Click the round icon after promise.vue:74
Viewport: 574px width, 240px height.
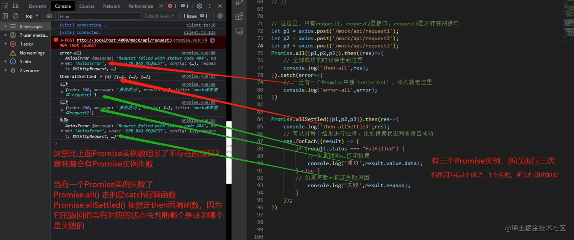213,40
